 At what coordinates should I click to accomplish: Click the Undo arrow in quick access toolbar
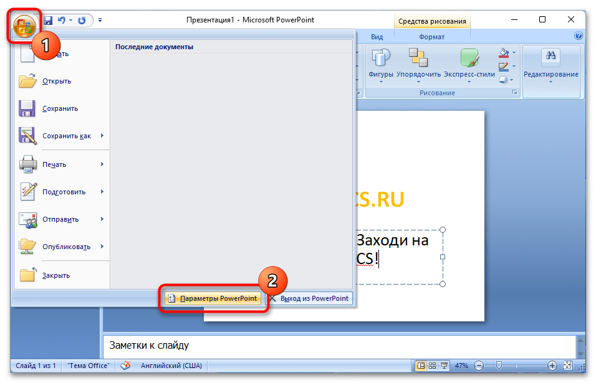click(x=61, y=21)
